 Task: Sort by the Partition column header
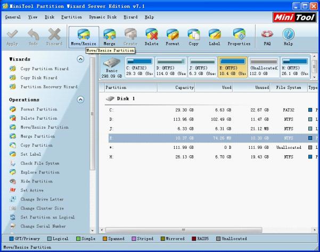[x=130, y=87]
